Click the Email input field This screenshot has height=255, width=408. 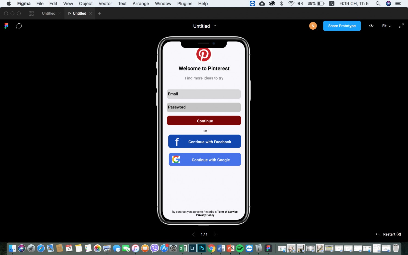coord(204,94)
